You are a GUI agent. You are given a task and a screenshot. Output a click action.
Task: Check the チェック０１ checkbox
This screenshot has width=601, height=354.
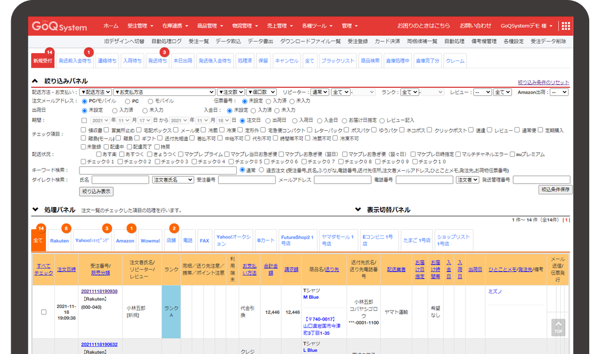[83, 161]
